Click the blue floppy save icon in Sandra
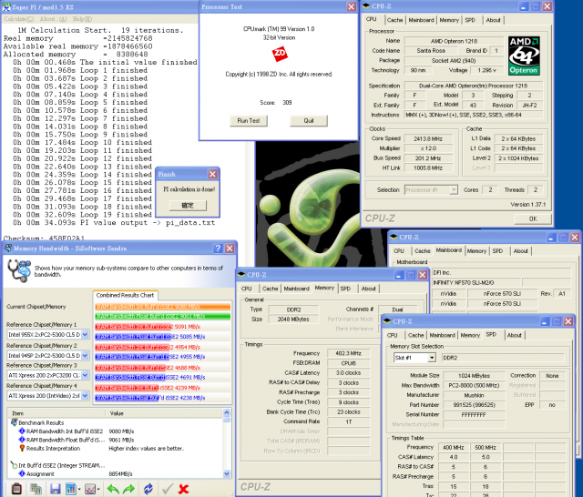 click(x=55, y=489)
